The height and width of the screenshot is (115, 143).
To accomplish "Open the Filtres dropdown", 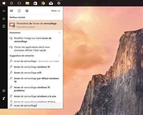I will point(56,11).
